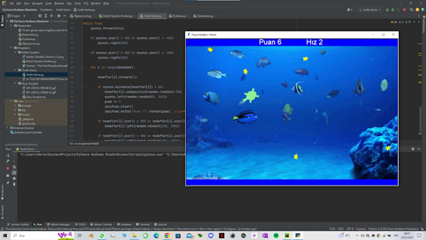This screenshot has width=426, height=240.
Task: Rerun Turtle Game from the Run panel
Action: click(8, 155)
